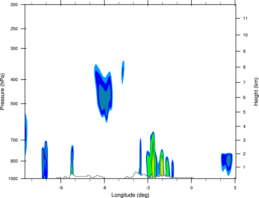Click the 5 km height label

pyautogui.click(x=244, y=112)
